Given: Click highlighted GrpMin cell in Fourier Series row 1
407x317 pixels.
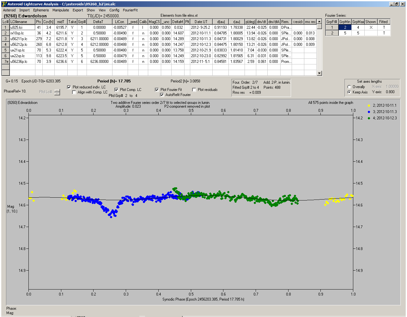Looking at the screenshot, I should click(345, 27).
